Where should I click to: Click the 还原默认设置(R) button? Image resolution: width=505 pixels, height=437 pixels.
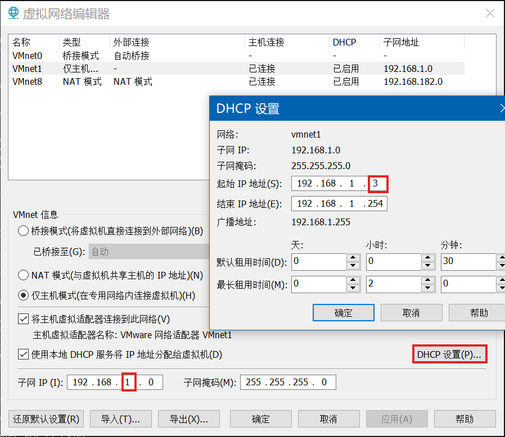pos(46,419)
